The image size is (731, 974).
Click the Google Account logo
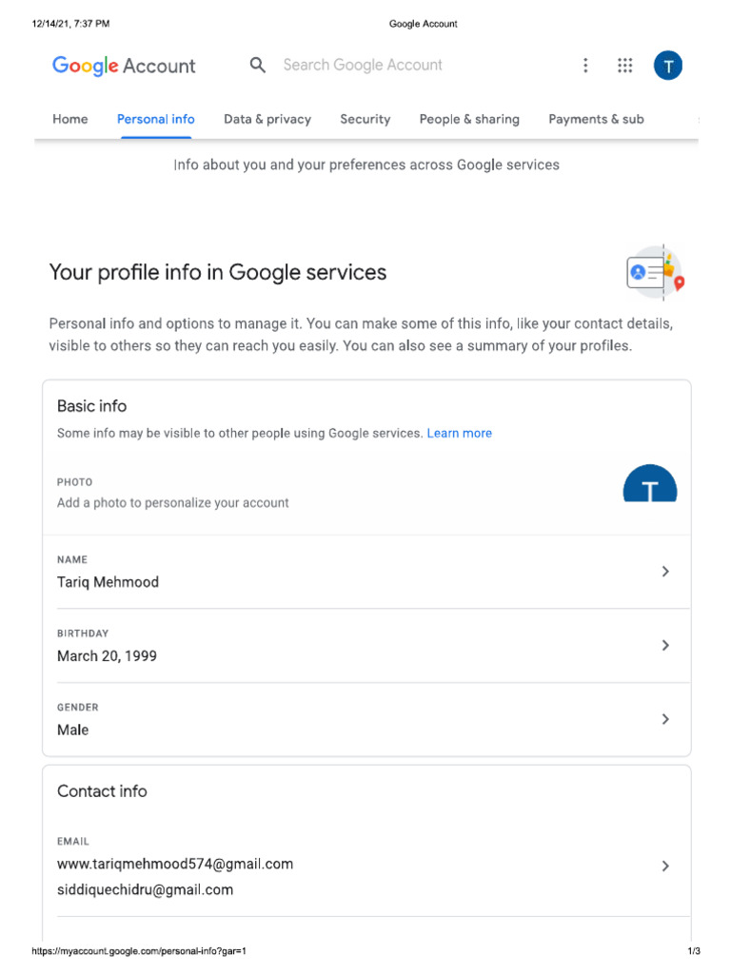coord(124,66)
